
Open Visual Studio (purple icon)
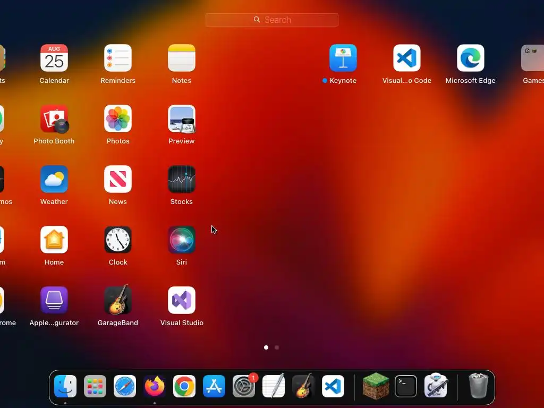point(182,300)
